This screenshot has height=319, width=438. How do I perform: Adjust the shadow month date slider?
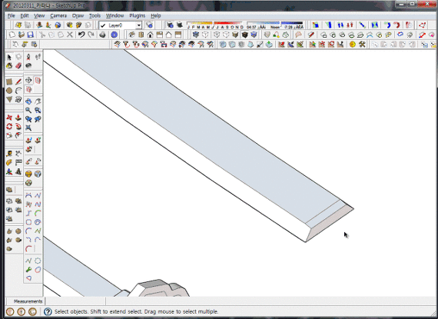click(215, 24)
